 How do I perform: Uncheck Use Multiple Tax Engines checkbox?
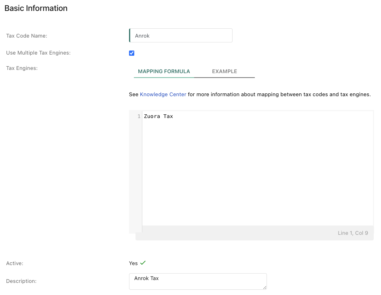[132, 53]
